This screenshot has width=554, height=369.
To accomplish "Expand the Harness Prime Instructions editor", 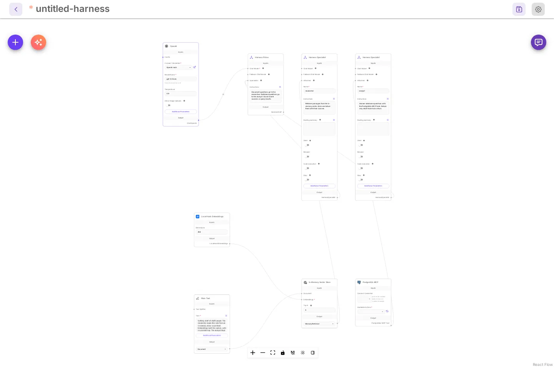I will coord(280,87).
